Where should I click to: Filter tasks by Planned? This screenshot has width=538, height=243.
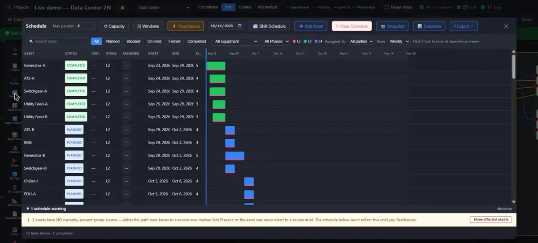point(113,41)
